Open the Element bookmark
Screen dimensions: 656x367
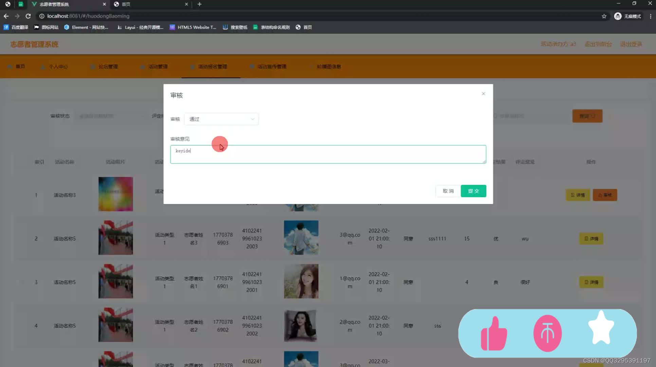86,27
